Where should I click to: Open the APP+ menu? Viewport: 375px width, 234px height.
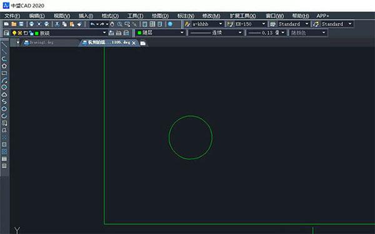[322, 16]
